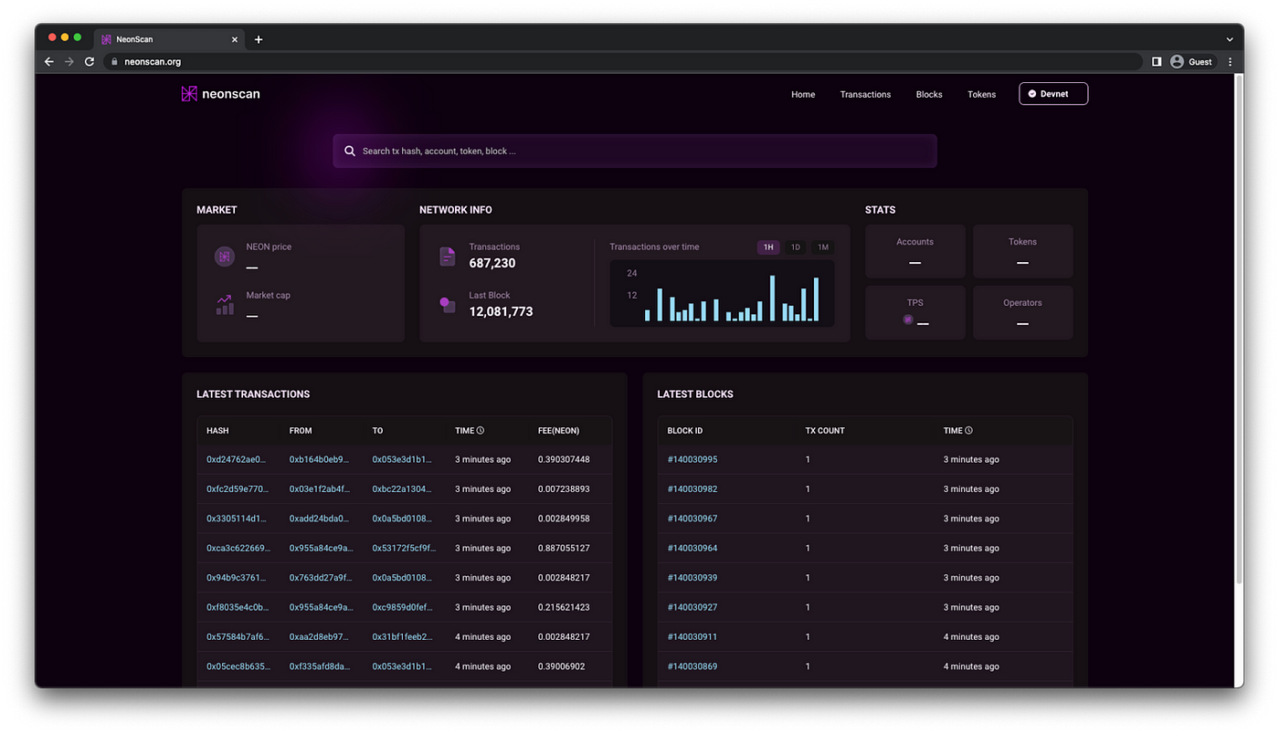The width and height of the screenshot is (1279, 734).
Task: Open recipient address 0xc9859d0fef...
Action: coord(403,607)
